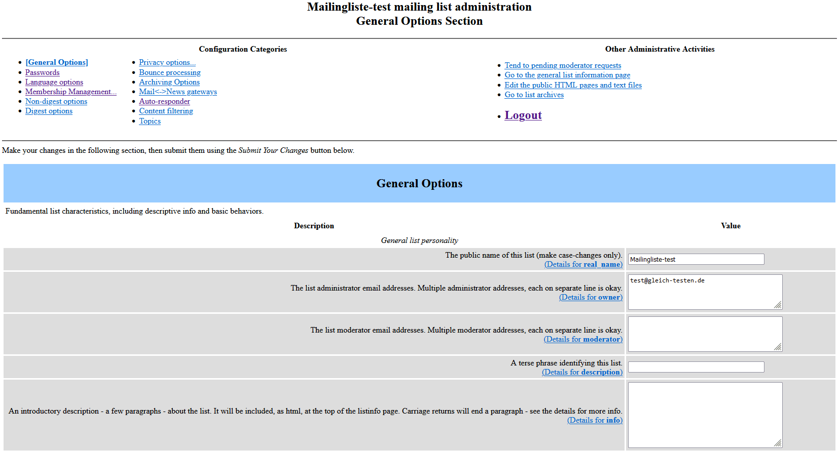The width and height of the screenshot is (839, 451).
Task: Tend to pending moderator requests
Action: pos(563,65)
